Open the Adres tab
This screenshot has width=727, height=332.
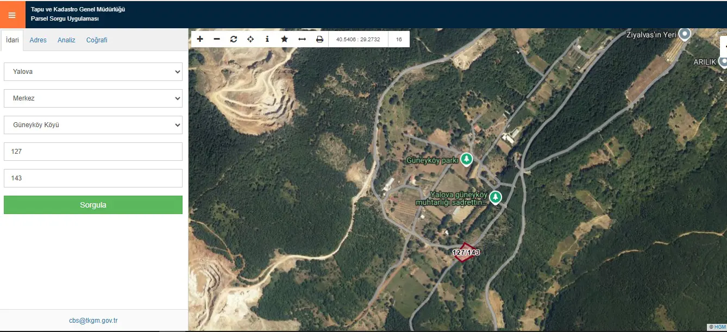click(x=38, y=40)
